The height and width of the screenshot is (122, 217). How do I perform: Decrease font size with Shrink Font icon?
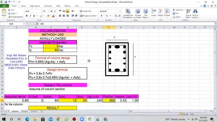pos(55,11)
